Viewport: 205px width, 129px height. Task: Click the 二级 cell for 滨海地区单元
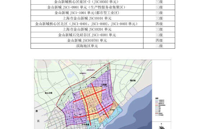coord(159,46)
